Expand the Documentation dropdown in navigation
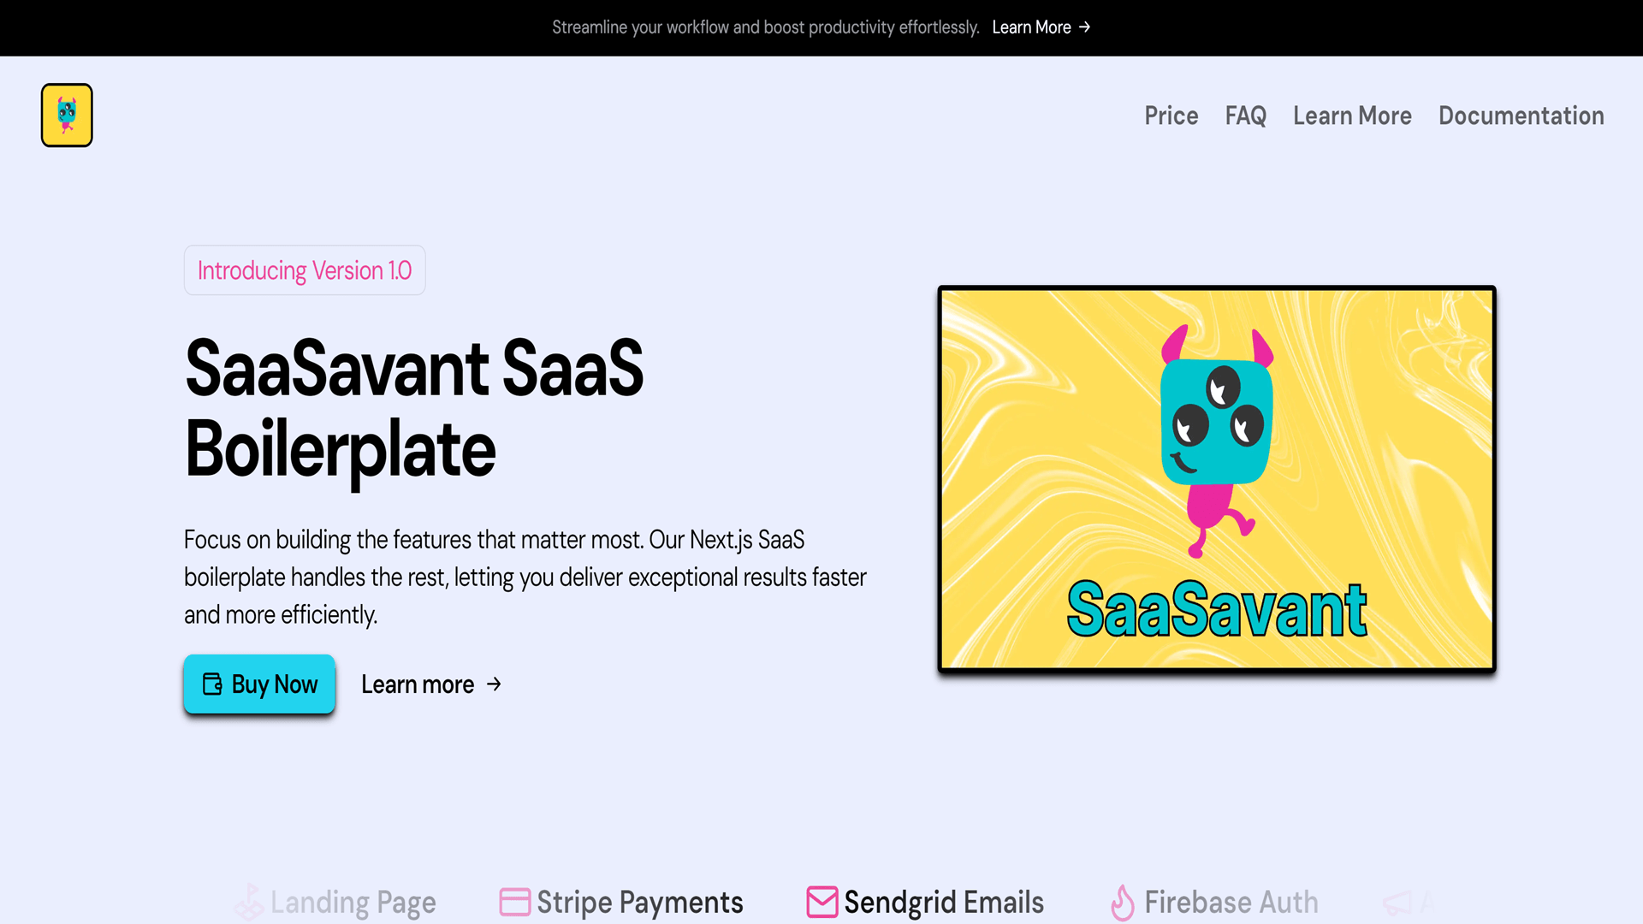Image resolution: width=1643 pixels, height=924 pixels. click(x=1521, y=115)
